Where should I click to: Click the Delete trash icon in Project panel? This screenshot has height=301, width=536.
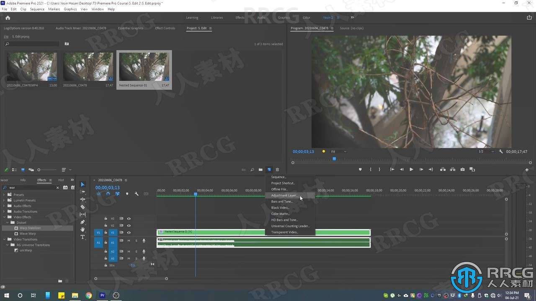pos(277,170)
